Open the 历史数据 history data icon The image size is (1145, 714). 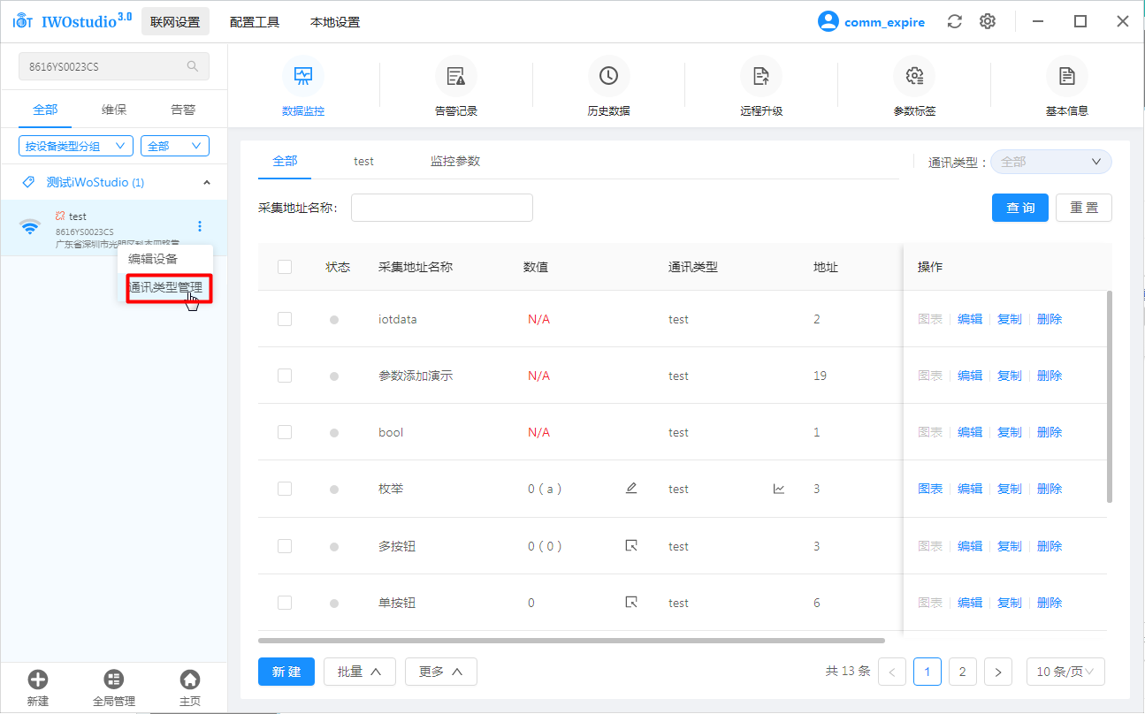[x=608, y=77]
